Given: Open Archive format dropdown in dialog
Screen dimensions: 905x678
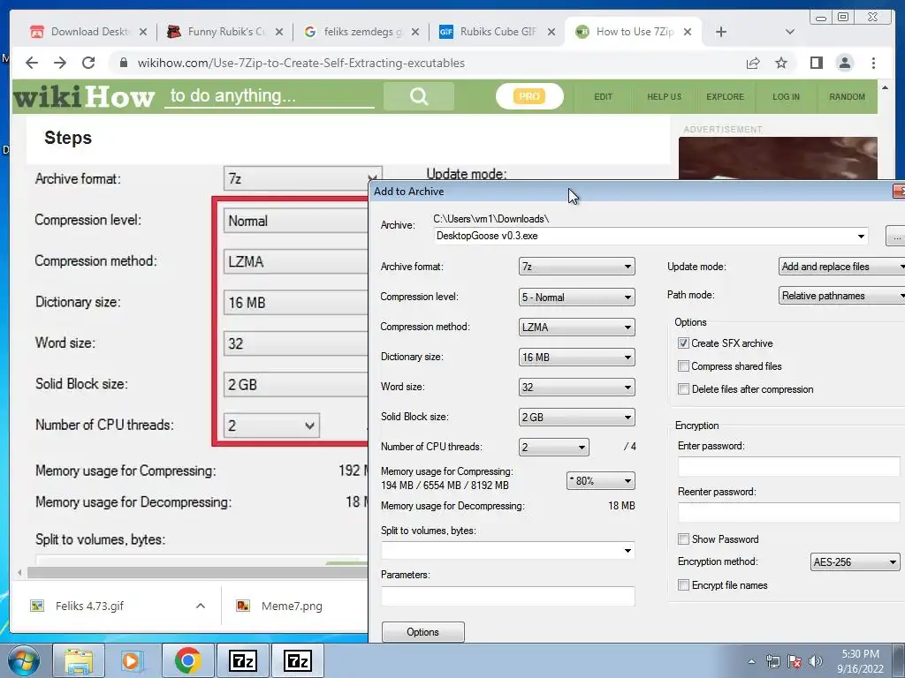Looking at the screenshot, I should tap(576, 267).
